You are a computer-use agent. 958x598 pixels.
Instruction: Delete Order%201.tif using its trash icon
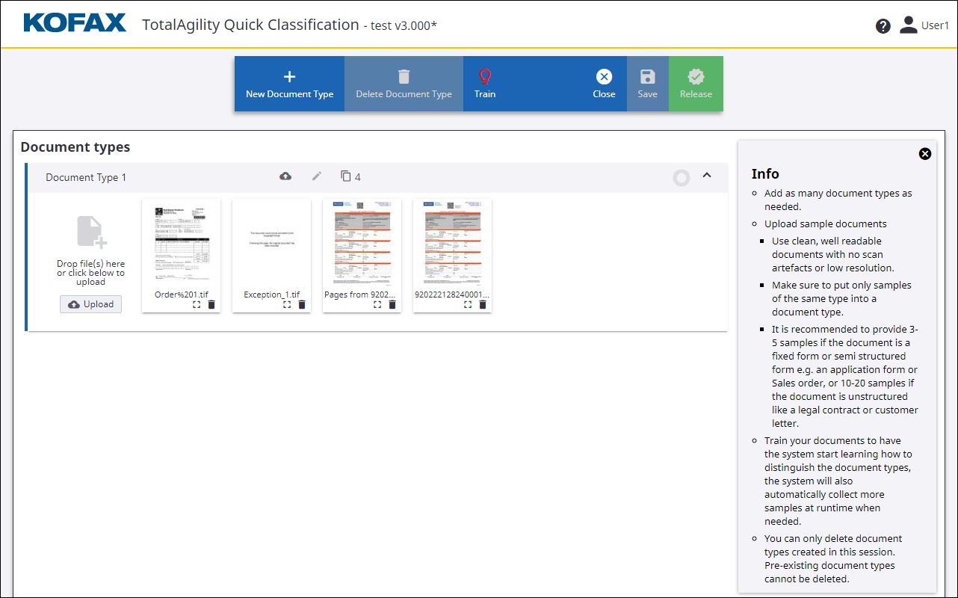(x=211, y=304)
